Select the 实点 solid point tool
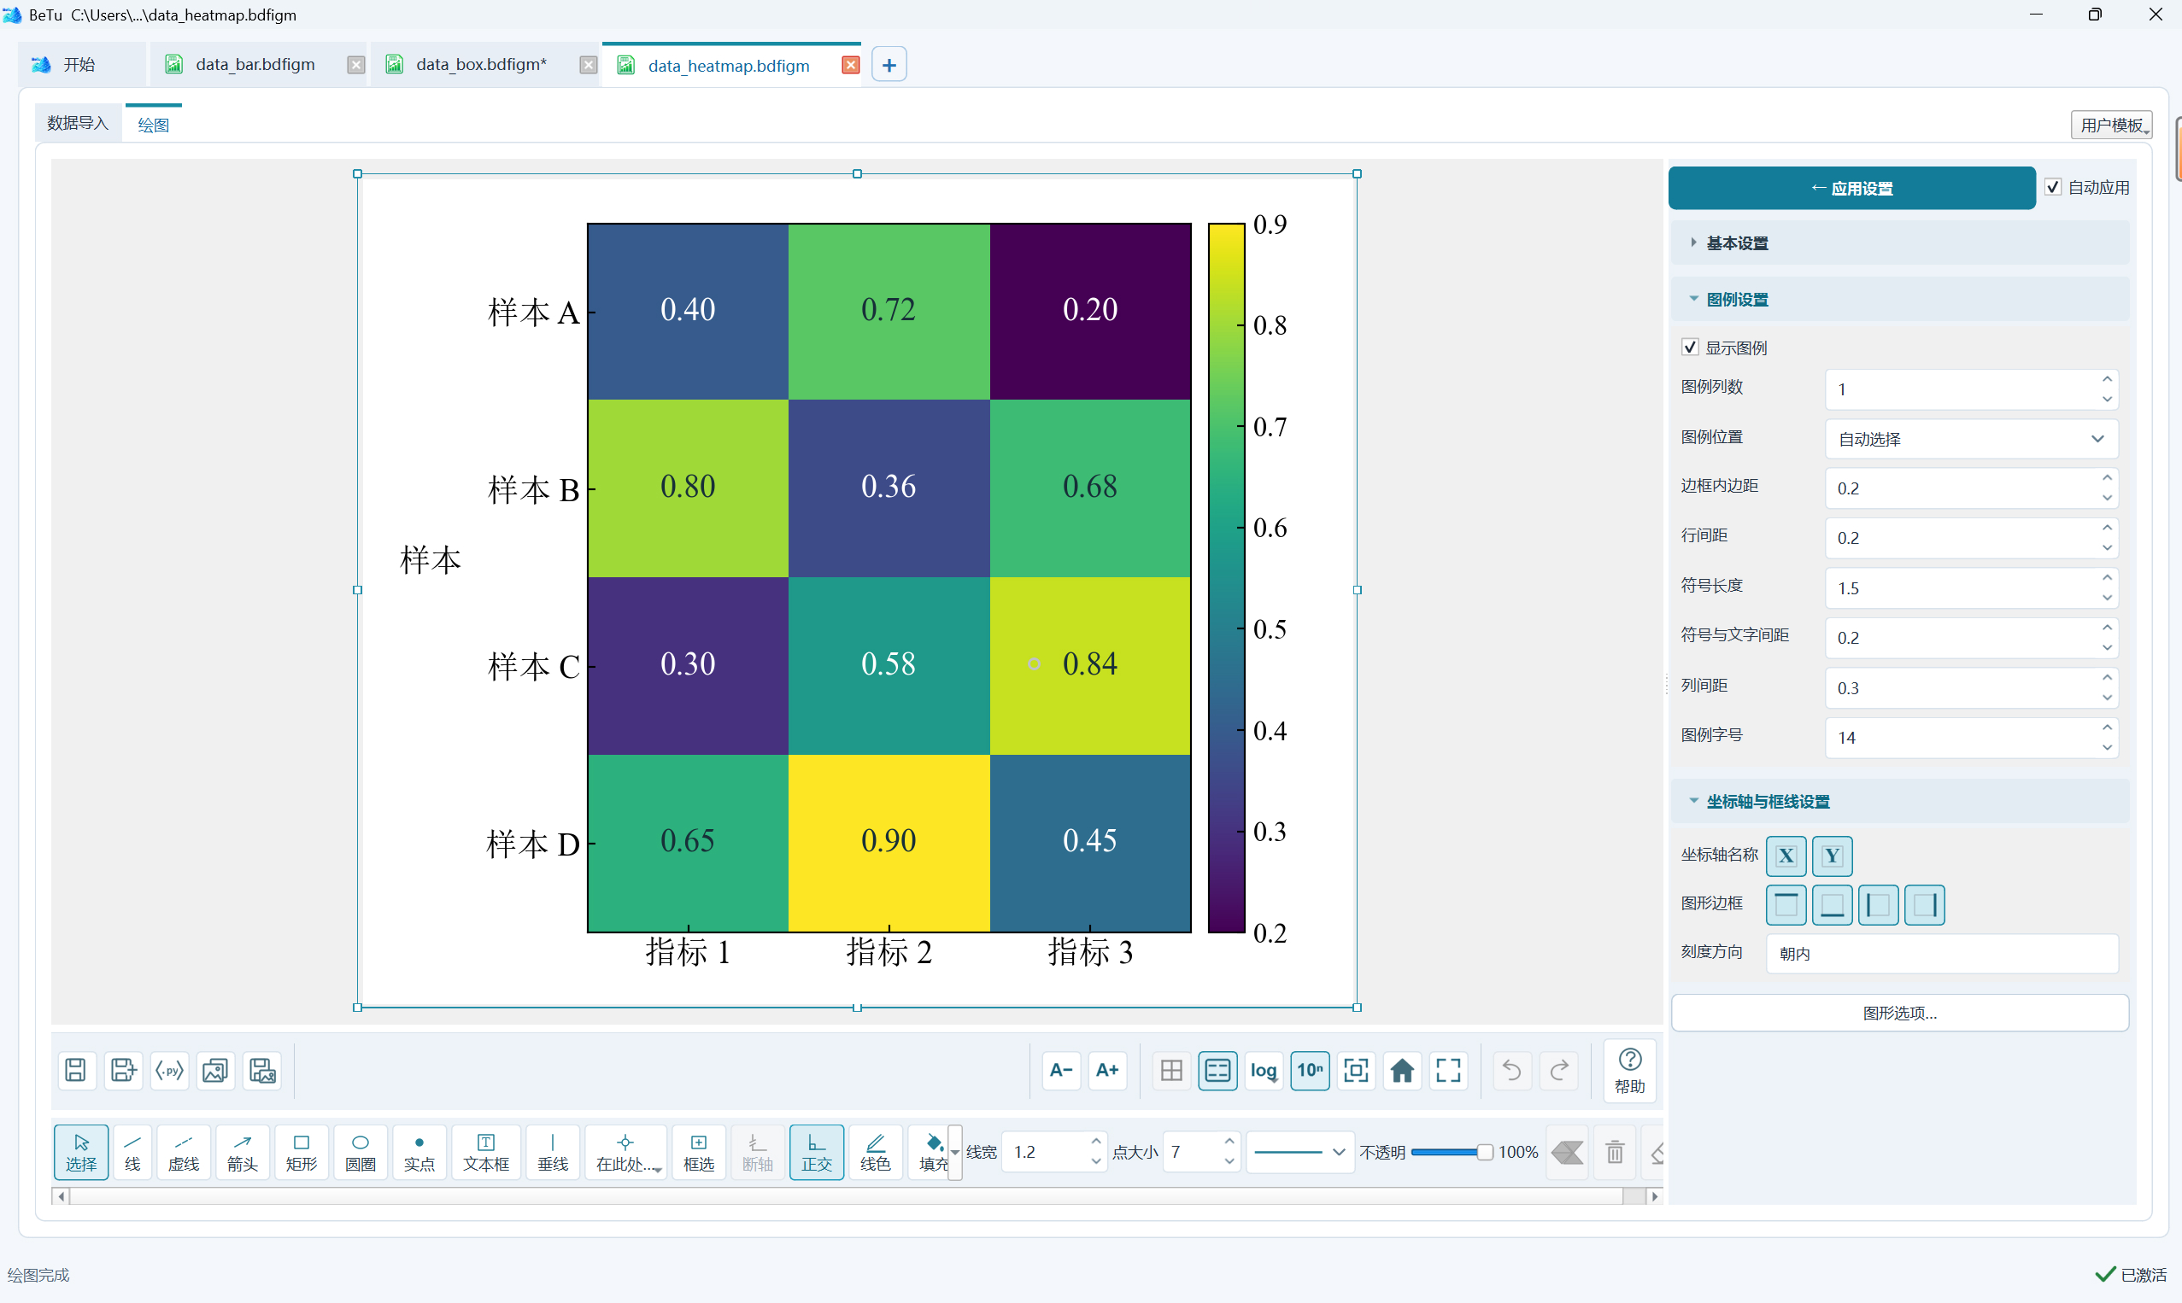The image size is (2182, 1303). (x=419, y=1152)
